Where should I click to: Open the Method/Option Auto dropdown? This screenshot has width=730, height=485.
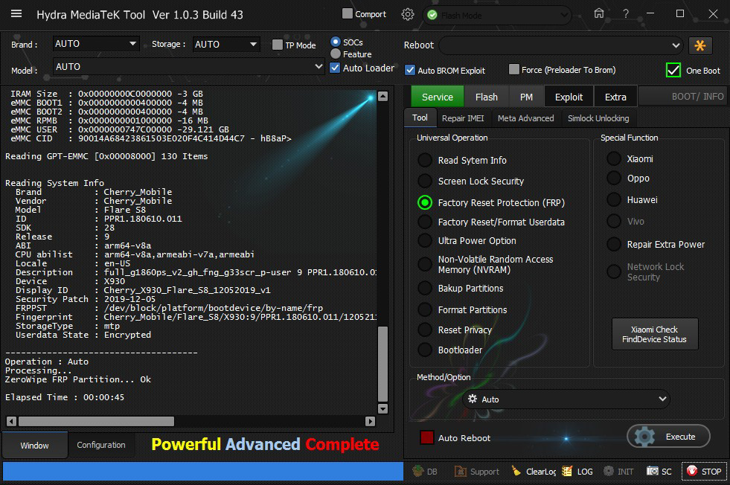click(x=566, y=399)
